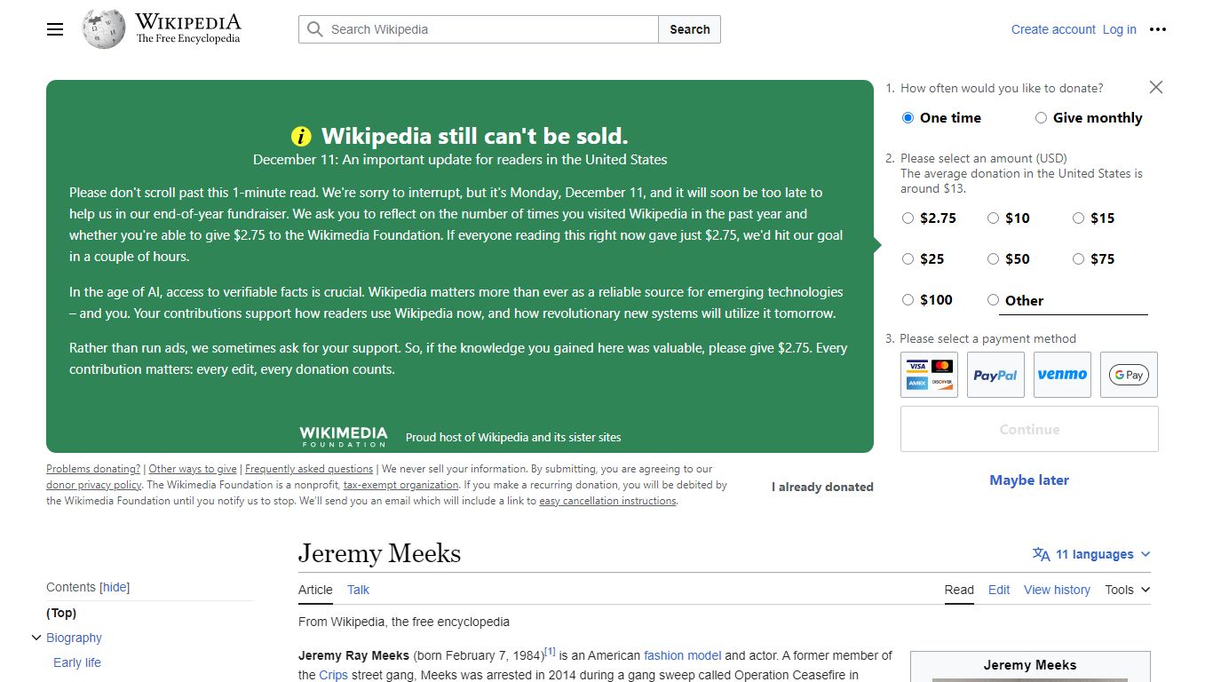Image resolution: width=1213 pixels, height=682 pixels.
Task: Click I already donated
Action: click(x=822, y=487)
